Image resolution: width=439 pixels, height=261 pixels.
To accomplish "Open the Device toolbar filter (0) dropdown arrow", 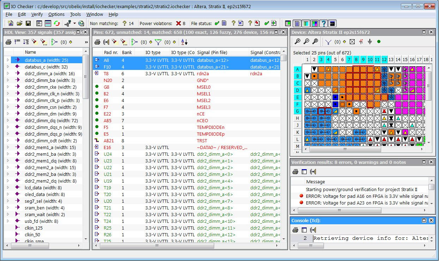I will 345,42.
